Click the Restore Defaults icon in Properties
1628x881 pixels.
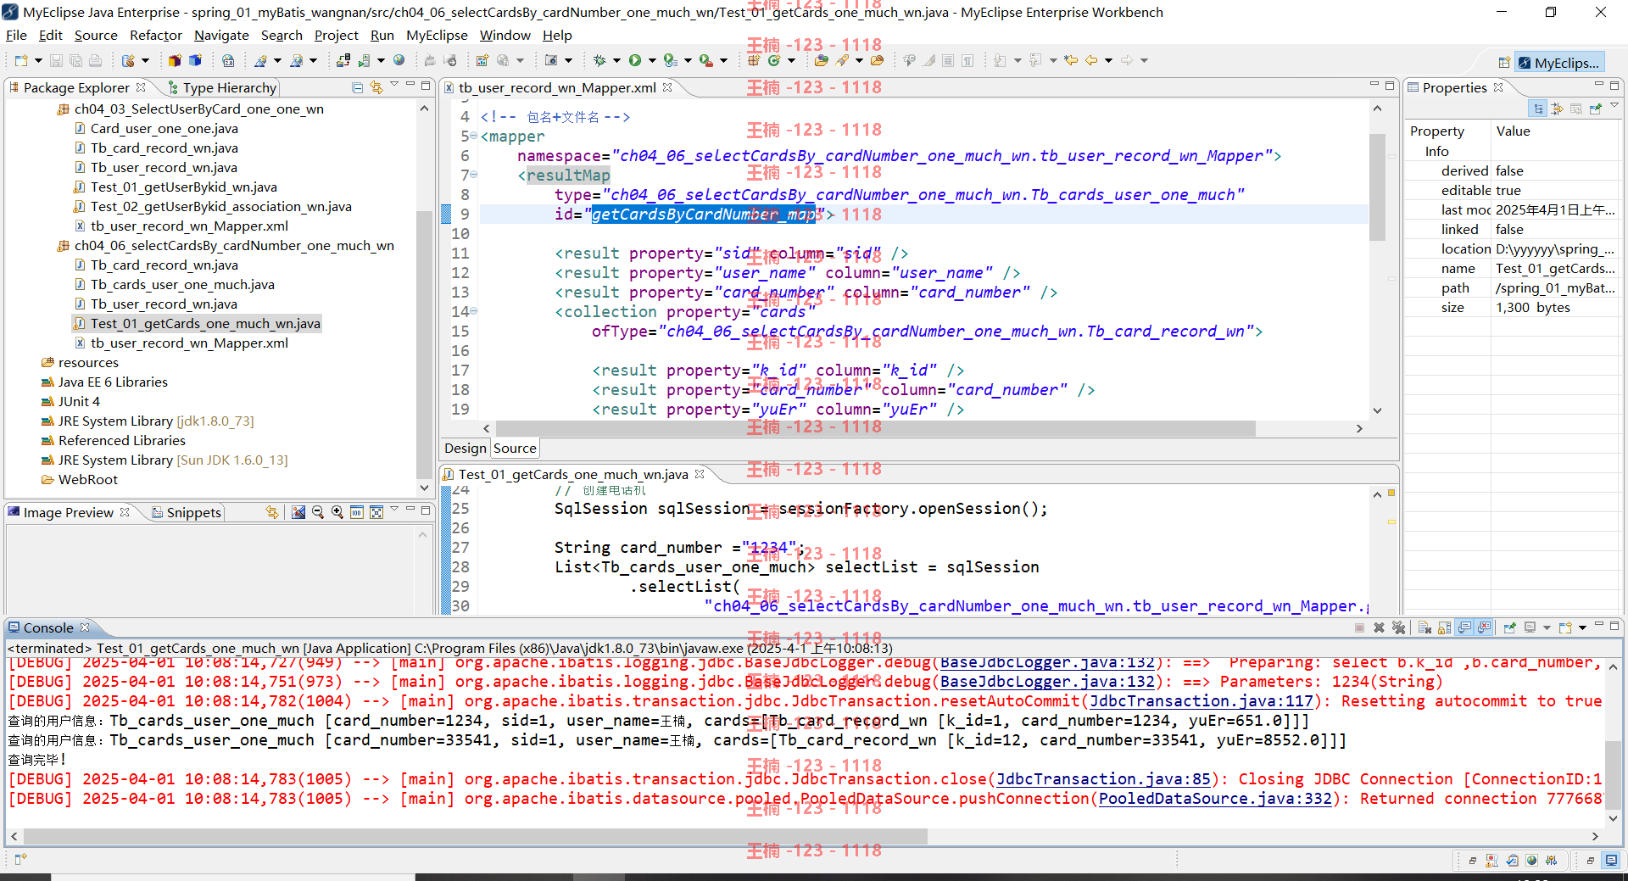(x=1576, y=109)
